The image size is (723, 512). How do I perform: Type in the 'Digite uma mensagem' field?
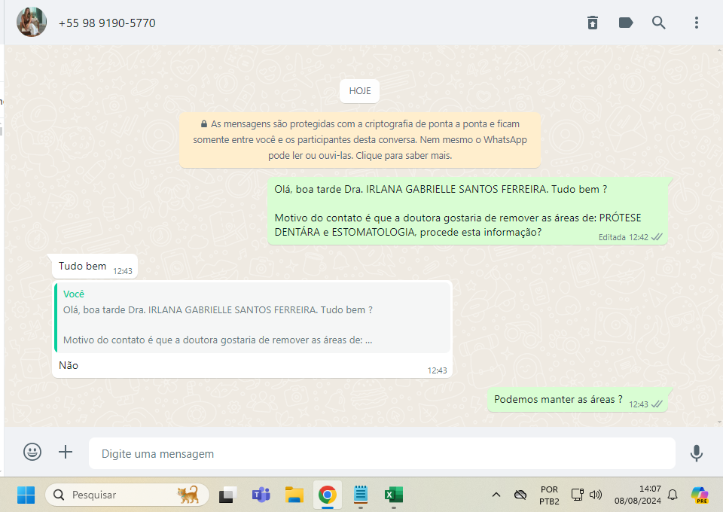click(381, 453)
